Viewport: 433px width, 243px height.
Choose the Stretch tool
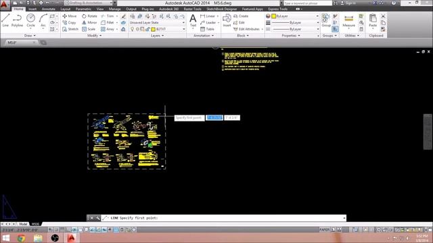pyautogui.click(x=70, y=29)
